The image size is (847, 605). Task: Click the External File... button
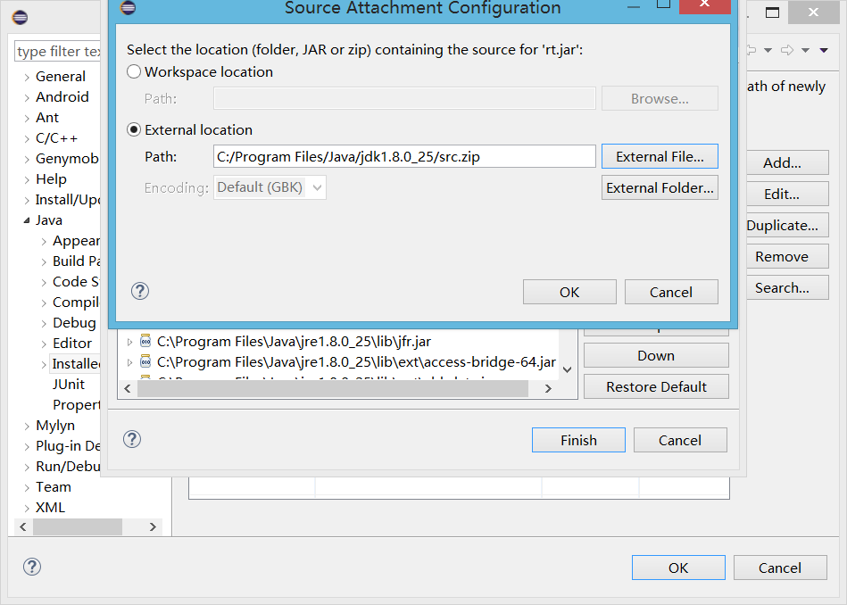[660, 156]
